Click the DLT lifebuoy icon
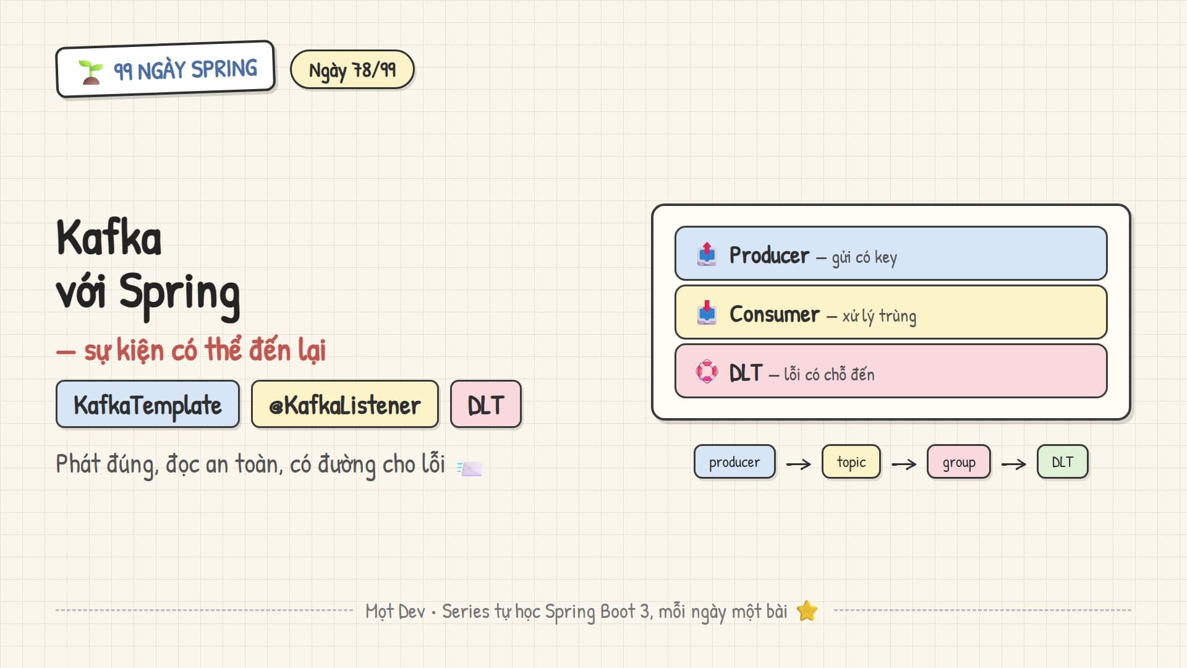The image size is (1187, 668). (x=707, y=372)
